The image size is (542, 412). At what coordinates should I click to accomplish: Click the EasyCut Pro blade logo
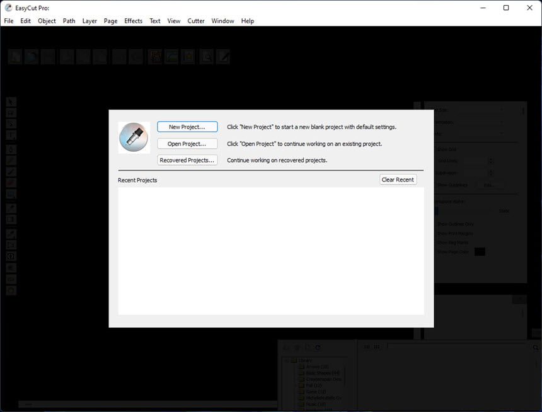tap(134, 137)
